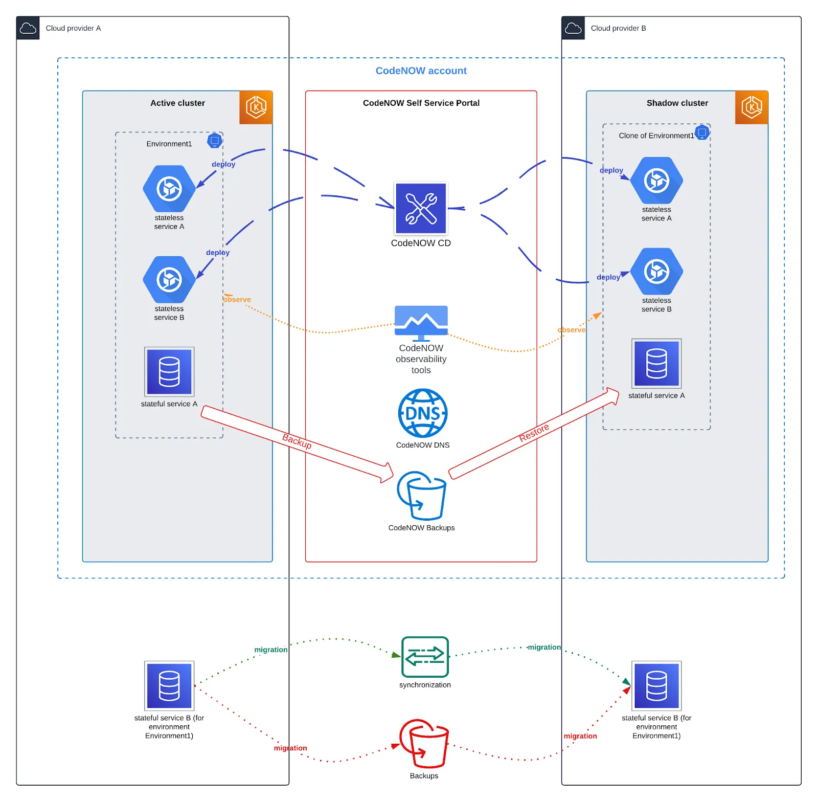This screenshot has width=818, height=802.
Task: Click the cloud icon for Cloud provider B
Action: click(x=573, y=28)
